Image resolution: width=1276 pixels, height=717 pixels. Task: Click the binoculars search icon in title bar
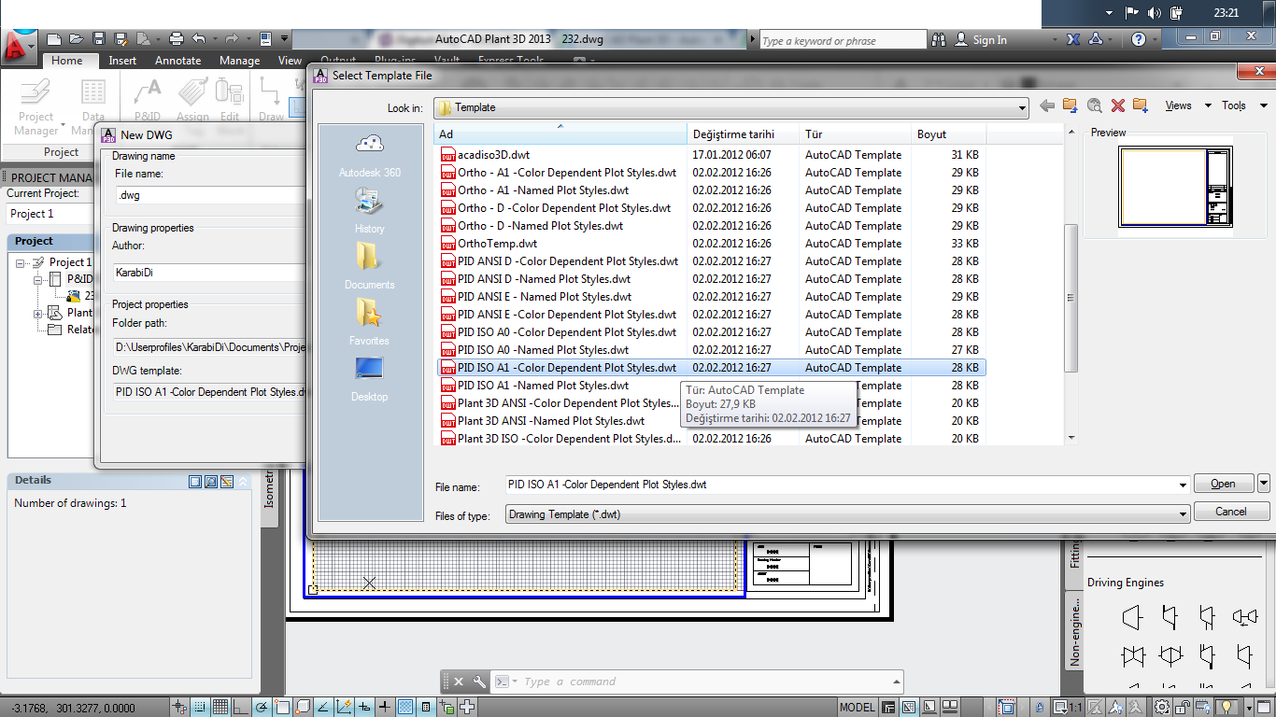coord(937,39)
